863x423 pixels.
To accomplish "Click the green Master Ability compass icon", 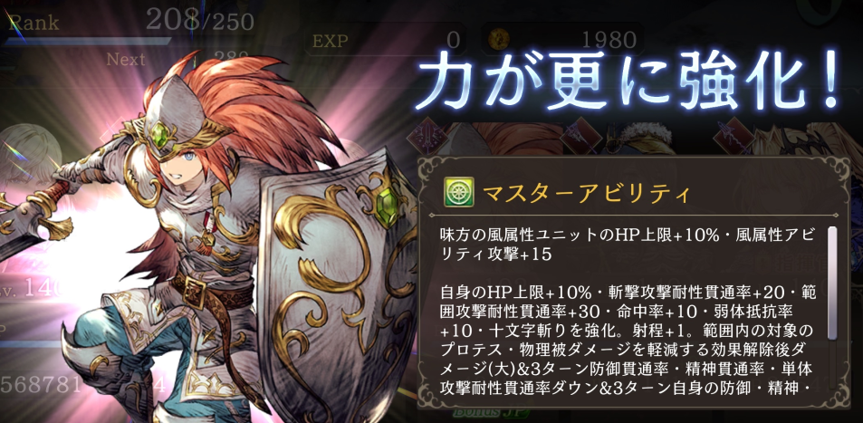I will [458, 192].
